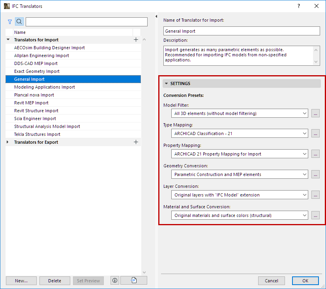Viewport: 326px width, 289px height.
Task: Close the IFC Translators dialog
Action: 317,6
